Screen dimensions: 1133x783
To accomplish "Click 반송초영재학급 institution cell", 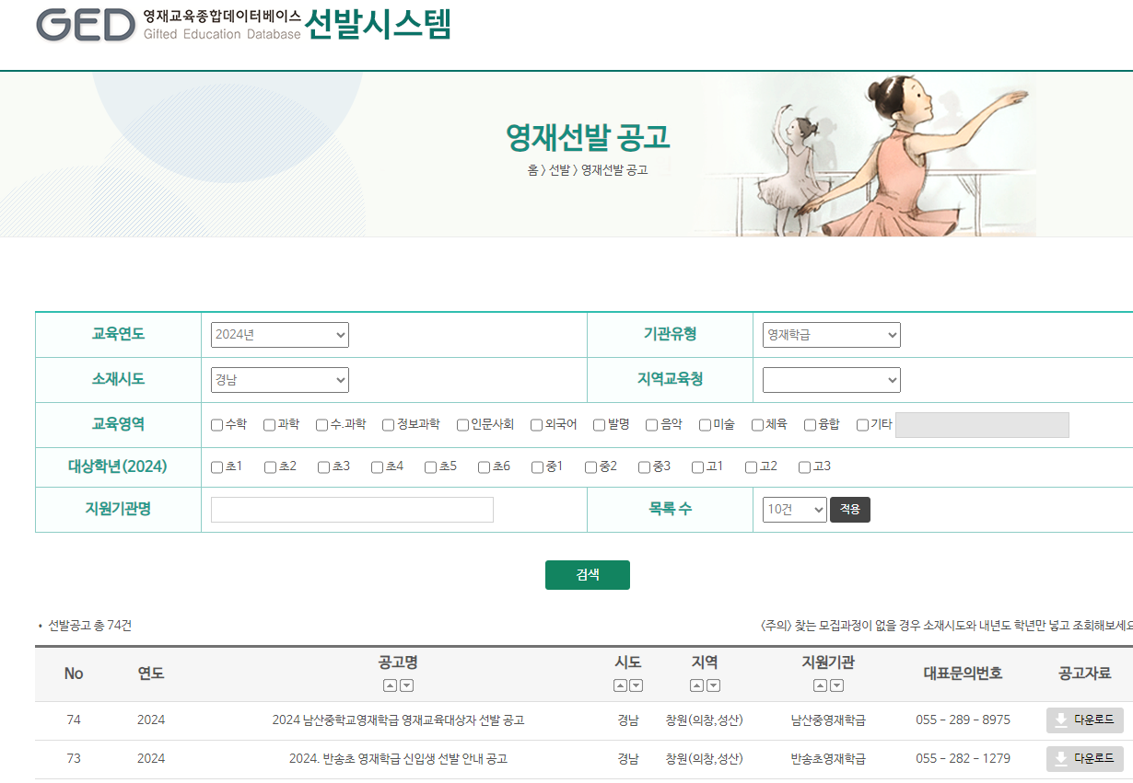I will (828, 759).
